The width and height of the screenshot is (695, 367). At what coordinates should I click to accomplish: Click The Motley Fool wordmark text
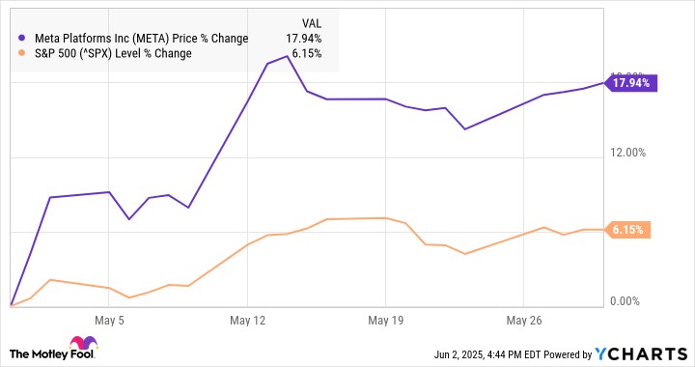[51, 354]
